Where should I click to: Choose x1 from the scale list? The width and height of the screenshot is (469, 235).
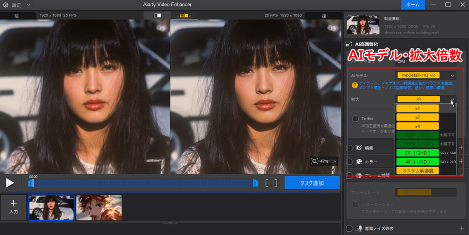click(x=417, y=109)
